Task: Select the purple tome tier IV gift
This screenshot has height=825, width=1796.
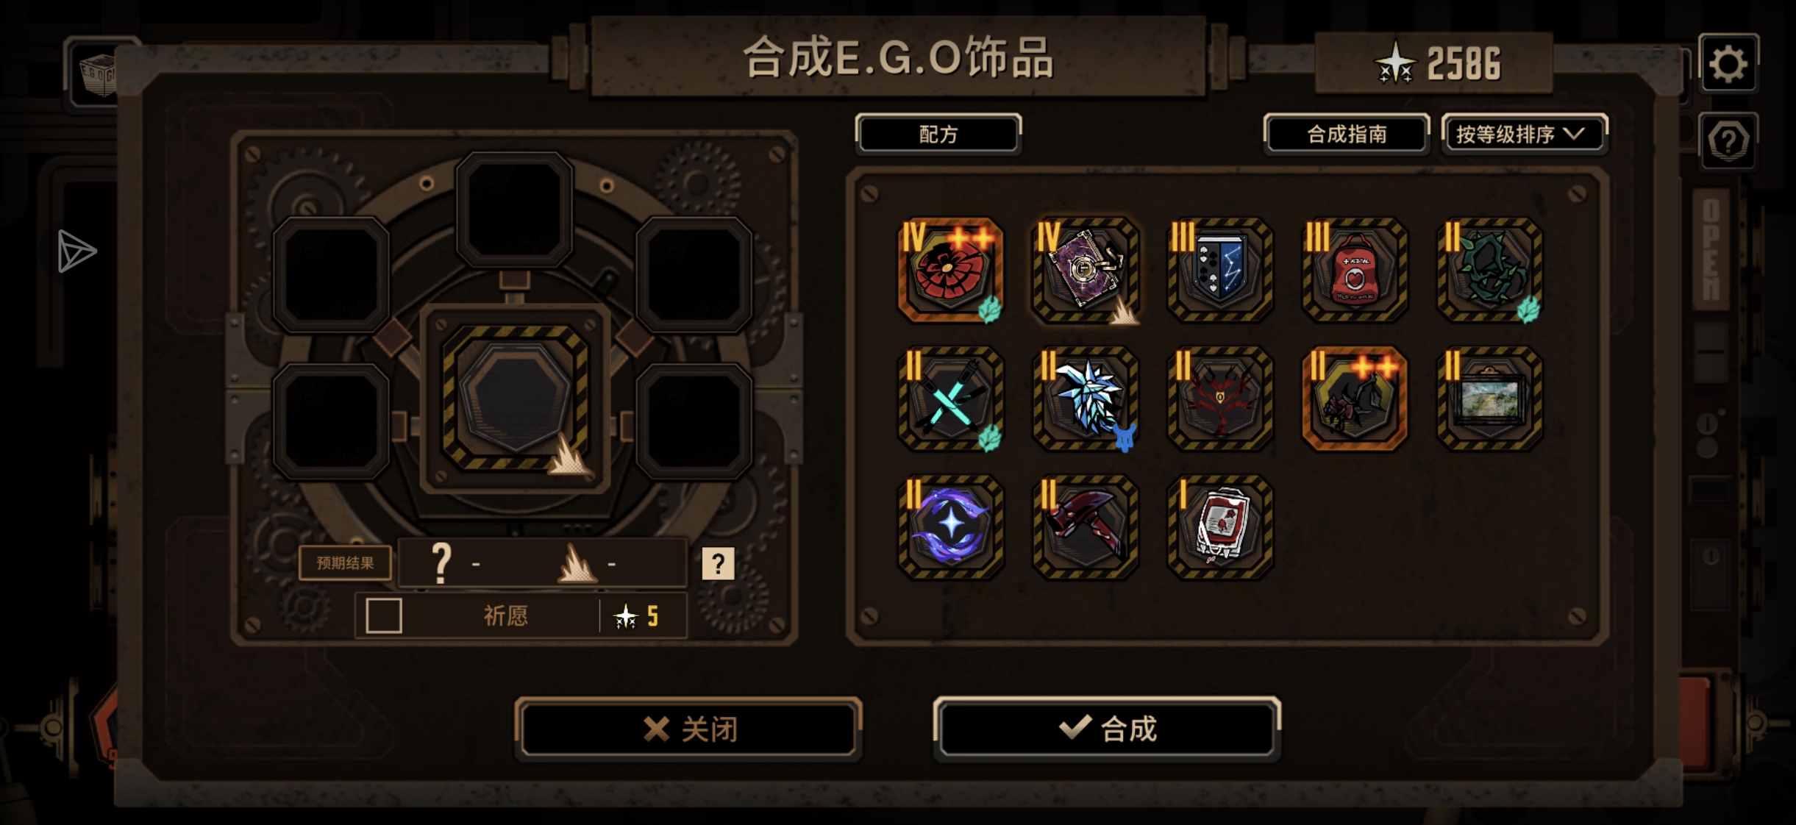Action: tap(1086, 270)
